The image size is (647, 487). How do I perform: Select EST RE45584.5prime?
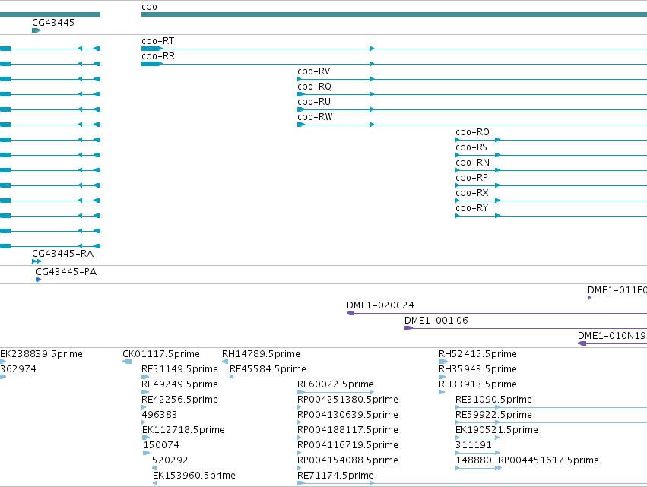click(268, 369)
